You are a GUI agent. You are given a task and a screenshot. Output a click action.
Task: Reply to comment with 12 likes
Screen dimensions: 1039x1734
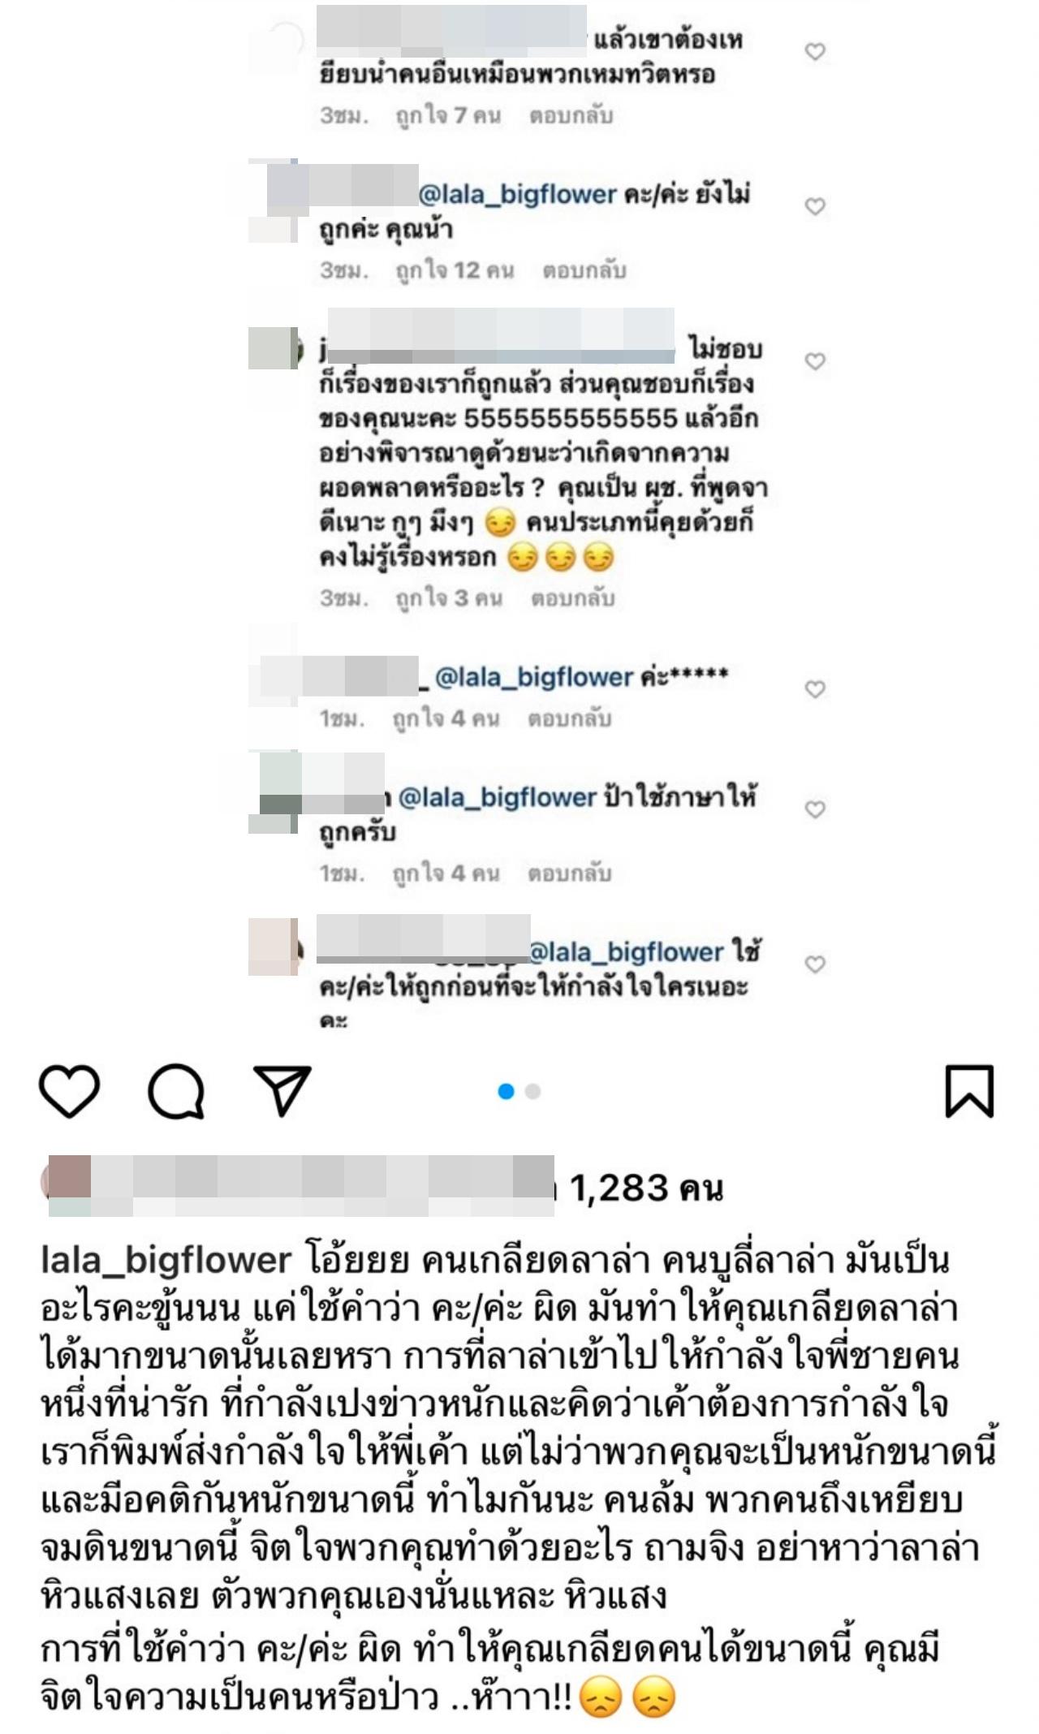point(584,270)
